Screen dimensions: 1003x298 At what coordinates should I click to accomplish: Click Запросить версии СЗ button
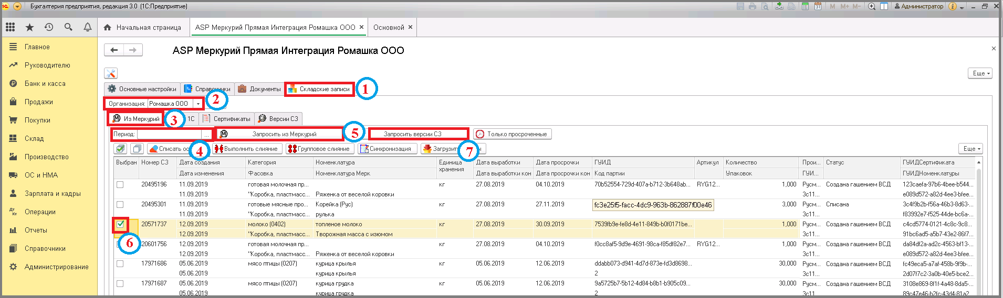coord(419,134)
